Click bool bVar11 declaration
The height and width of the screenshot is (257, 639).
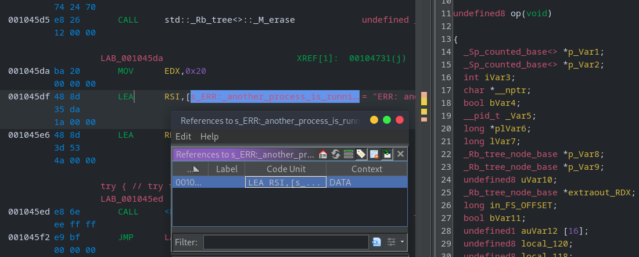495,218
